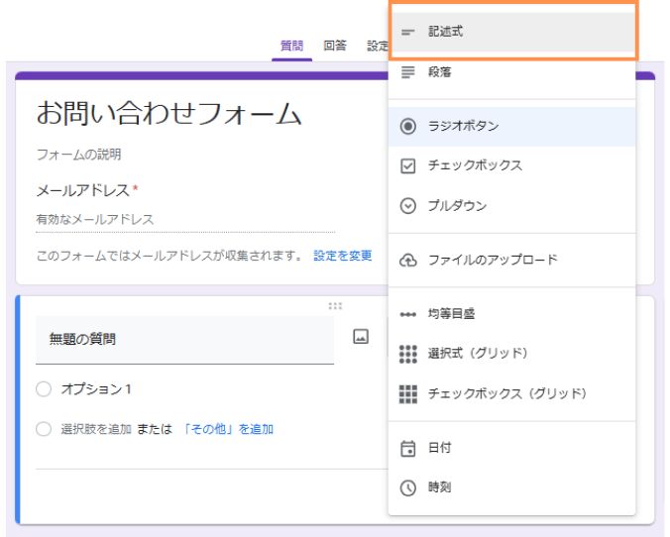The height and width of the screenshot is (537, 670).
Task: Click the 設定を変更 link
Action: pyautogui.click(x=343, y=256)
